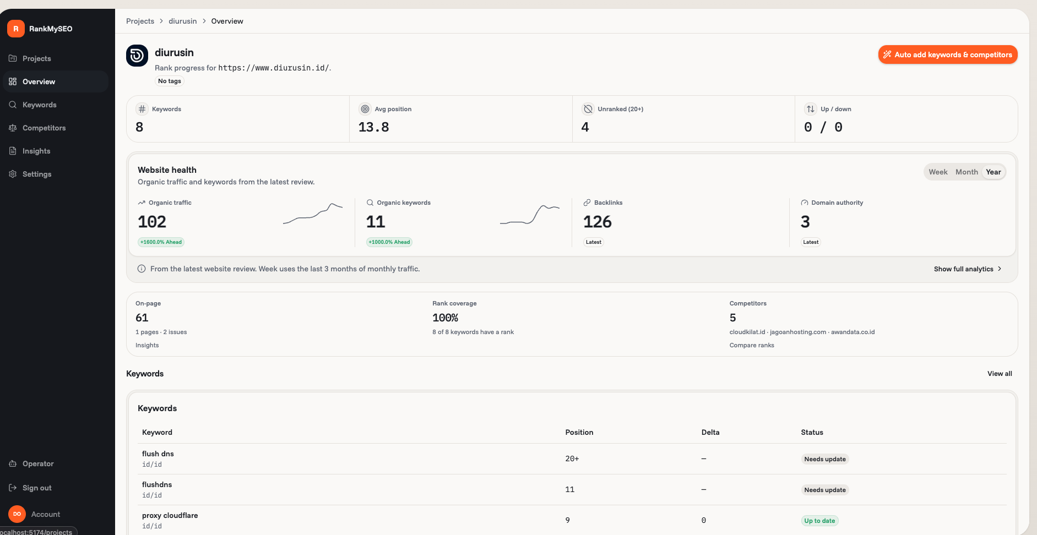This screenshot has width=1037, height=535.
Task: Click the +1600.0% Ahead badge
Action: [161, 242]
